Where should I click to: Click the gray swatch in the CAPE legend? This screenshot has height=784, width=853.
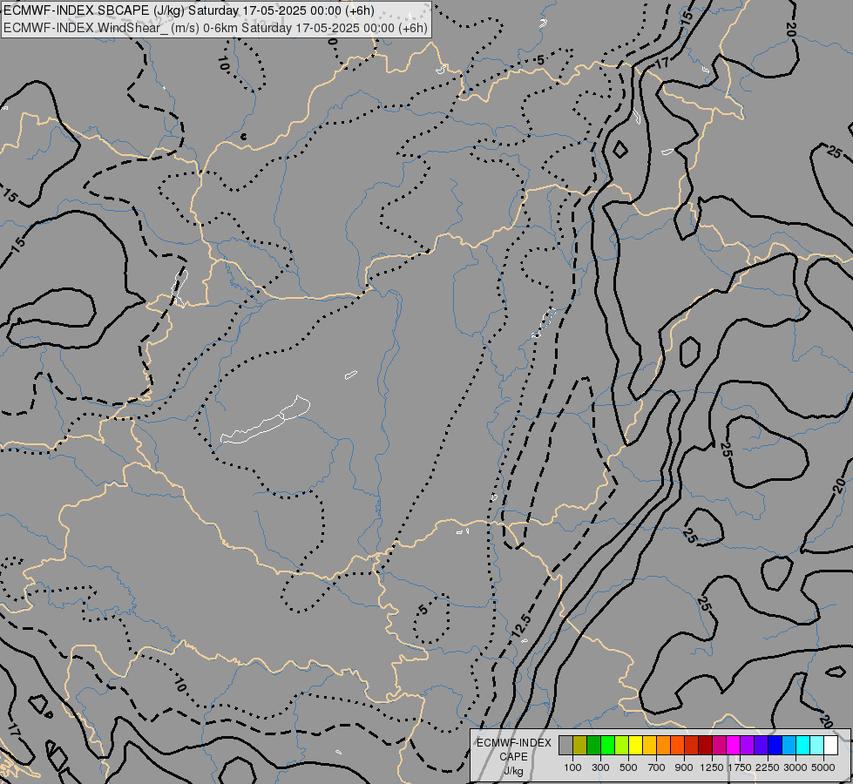pyautogui.click(x=565, y=746)
